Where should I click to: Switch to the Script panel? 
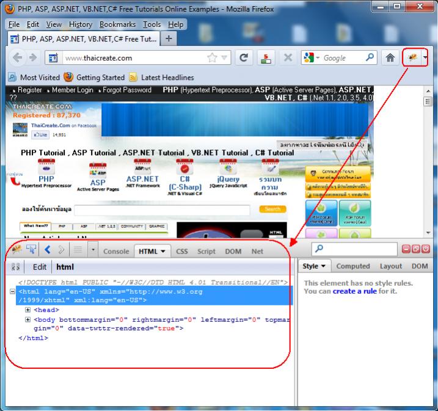click(x=206, y=251)
